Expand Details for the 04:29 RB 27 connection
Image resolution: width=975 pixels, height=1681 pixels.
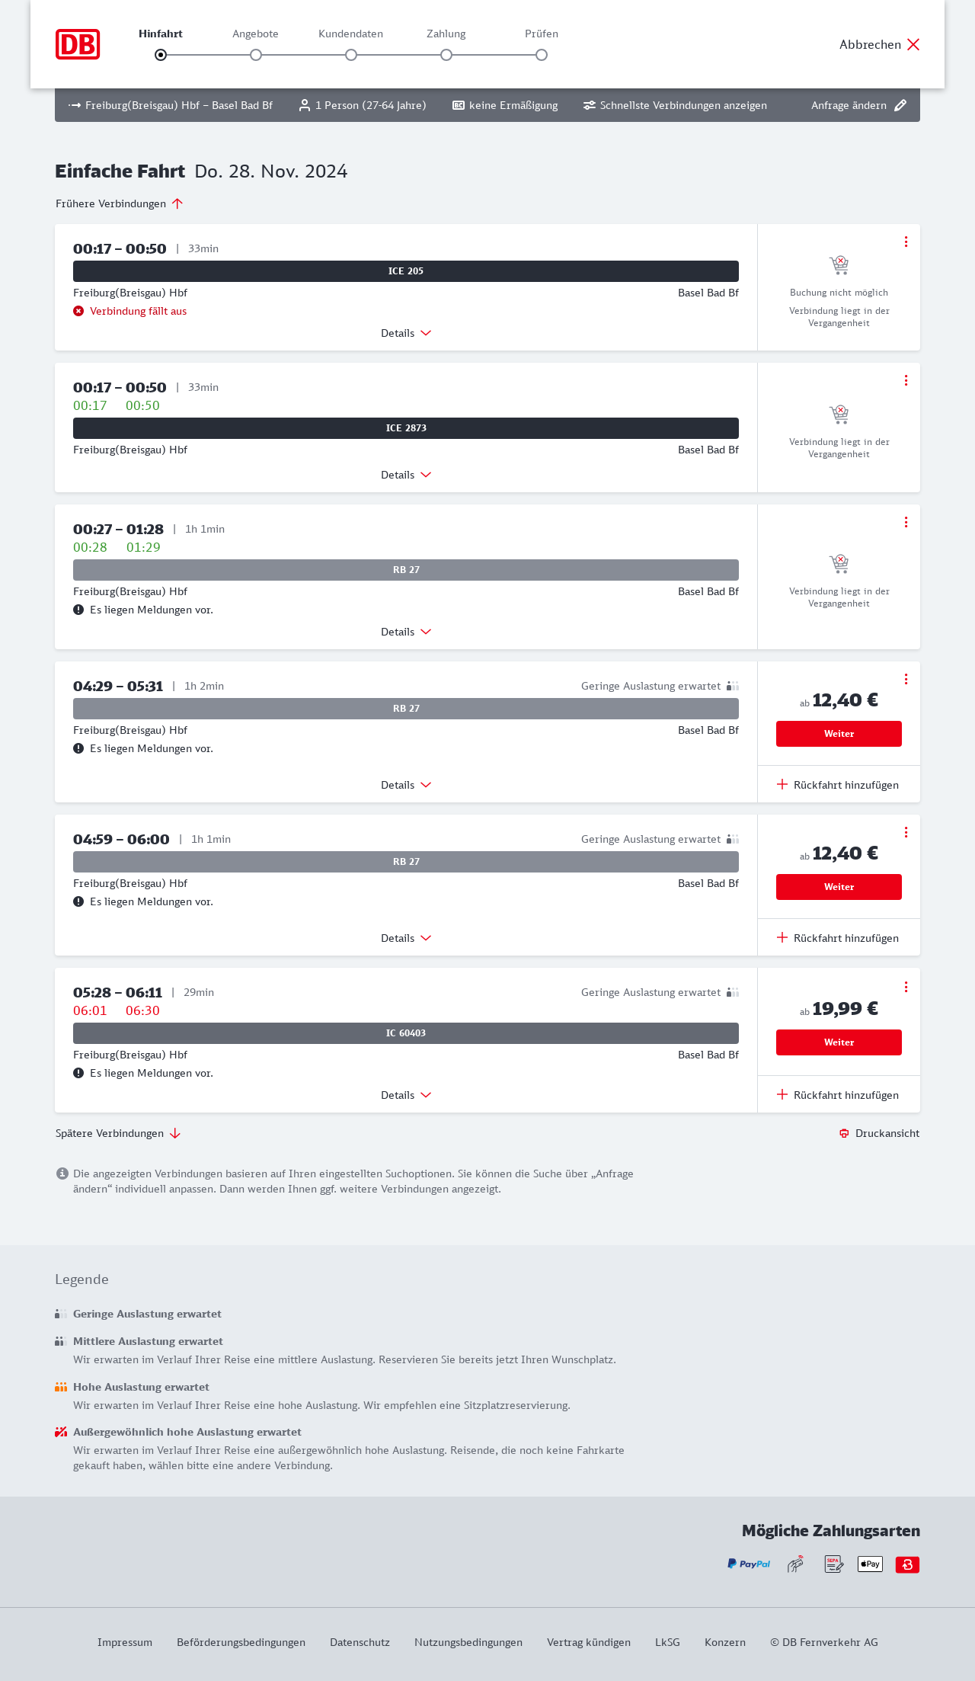[x=406, y=785]
